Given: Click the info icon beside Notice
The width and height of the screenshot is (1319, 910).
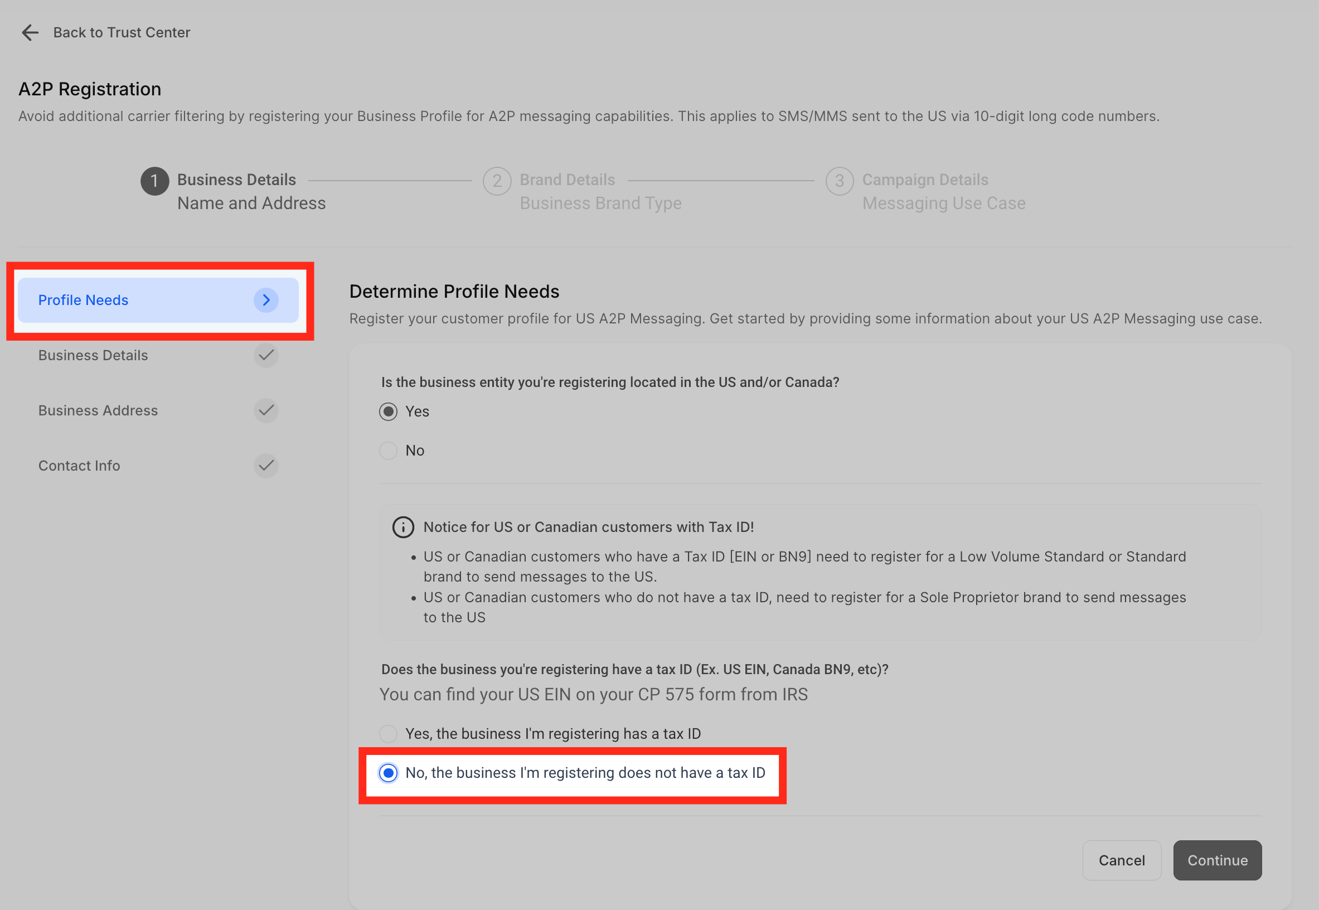Looking at the screenshot, I should 403,527.
